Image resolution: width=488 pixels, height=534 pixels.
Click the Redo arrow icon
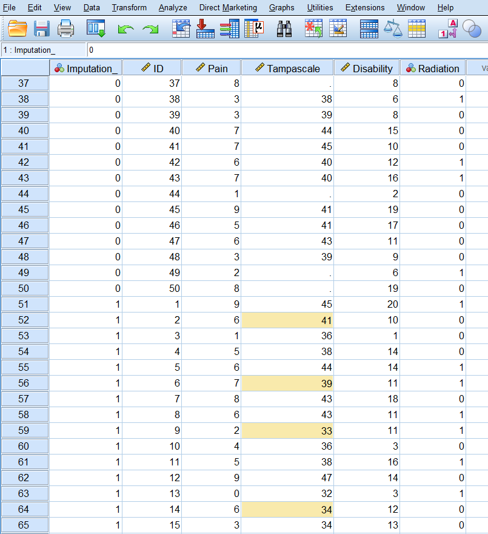(150, 29)
